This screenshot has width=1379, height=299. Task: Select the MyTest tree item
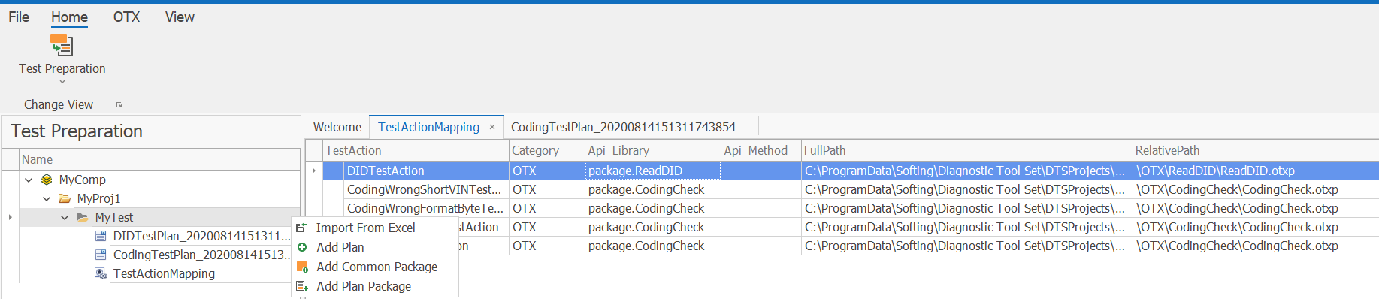click(x=114, y=217)
